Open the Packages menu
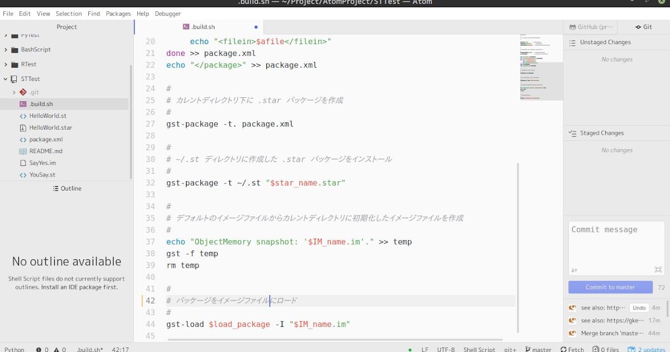The image size is (670, 352). pyautogui.click(x=118, y=13)
